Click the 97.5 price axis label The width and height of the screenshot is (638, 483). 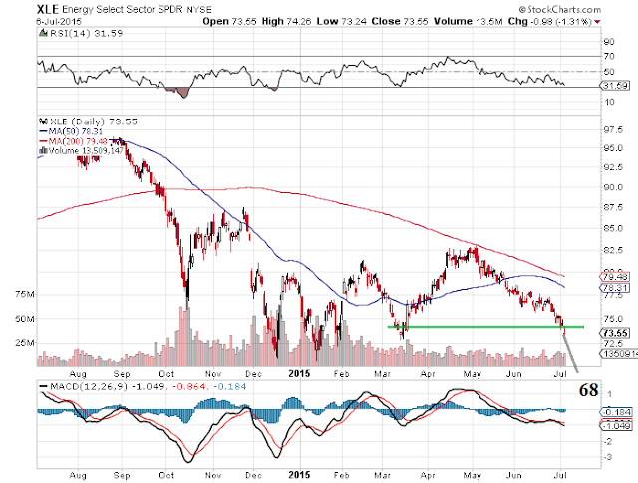pos(614,130)
